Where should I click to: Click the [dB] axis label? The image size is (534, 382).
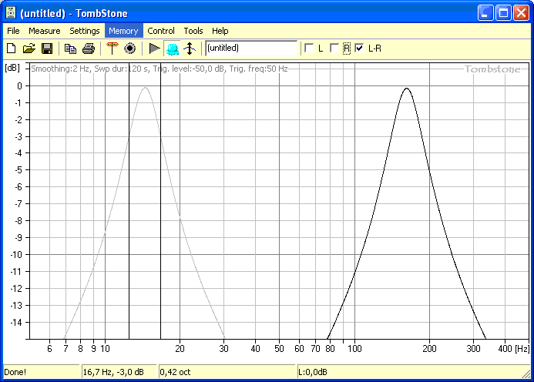coord(12,68)
